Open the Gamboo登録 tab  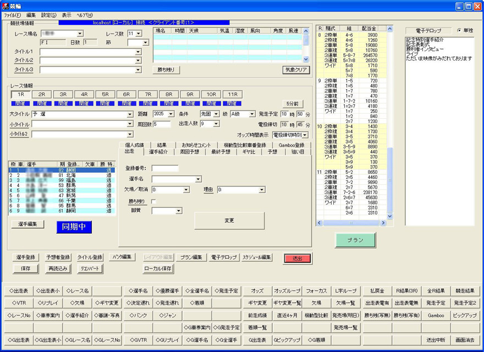point(291,145)
